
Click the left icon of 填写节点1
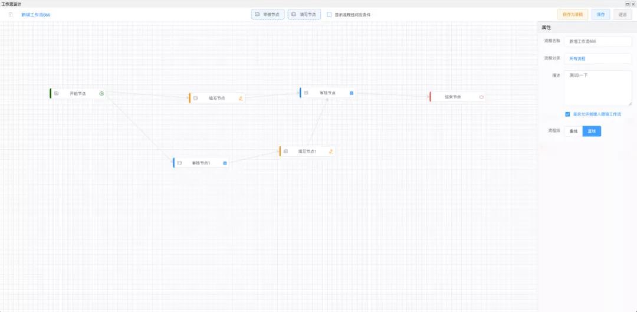285,151
